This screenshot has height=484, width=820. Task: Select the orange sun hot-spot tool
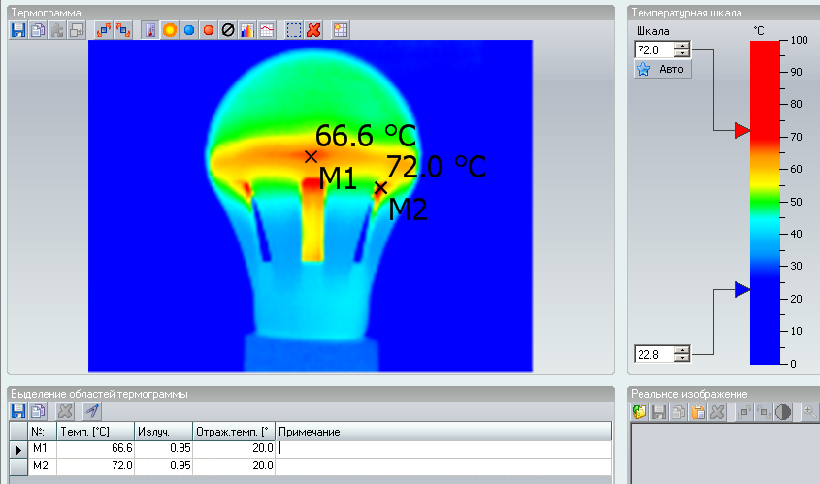tap(170, 30)
